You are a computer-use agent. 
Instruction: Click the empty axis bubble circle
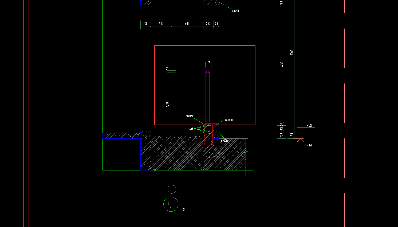[172, 189]
